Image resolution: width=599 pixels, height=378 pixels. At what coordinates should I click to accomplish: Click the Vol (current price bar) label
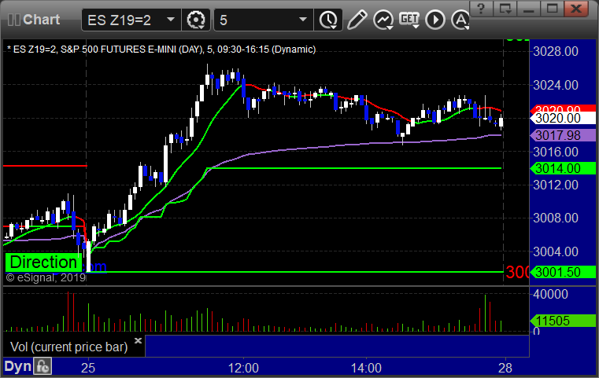(x=68, y=347)
